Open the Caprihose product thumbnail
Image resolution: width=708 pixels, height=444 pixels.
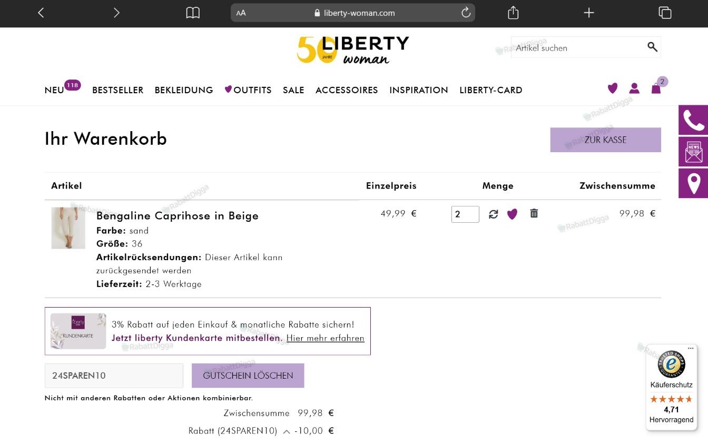click(x=68, y=228)
